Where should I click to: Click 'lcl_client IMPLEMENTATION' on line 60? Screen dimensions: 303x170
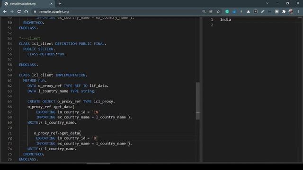59,75
